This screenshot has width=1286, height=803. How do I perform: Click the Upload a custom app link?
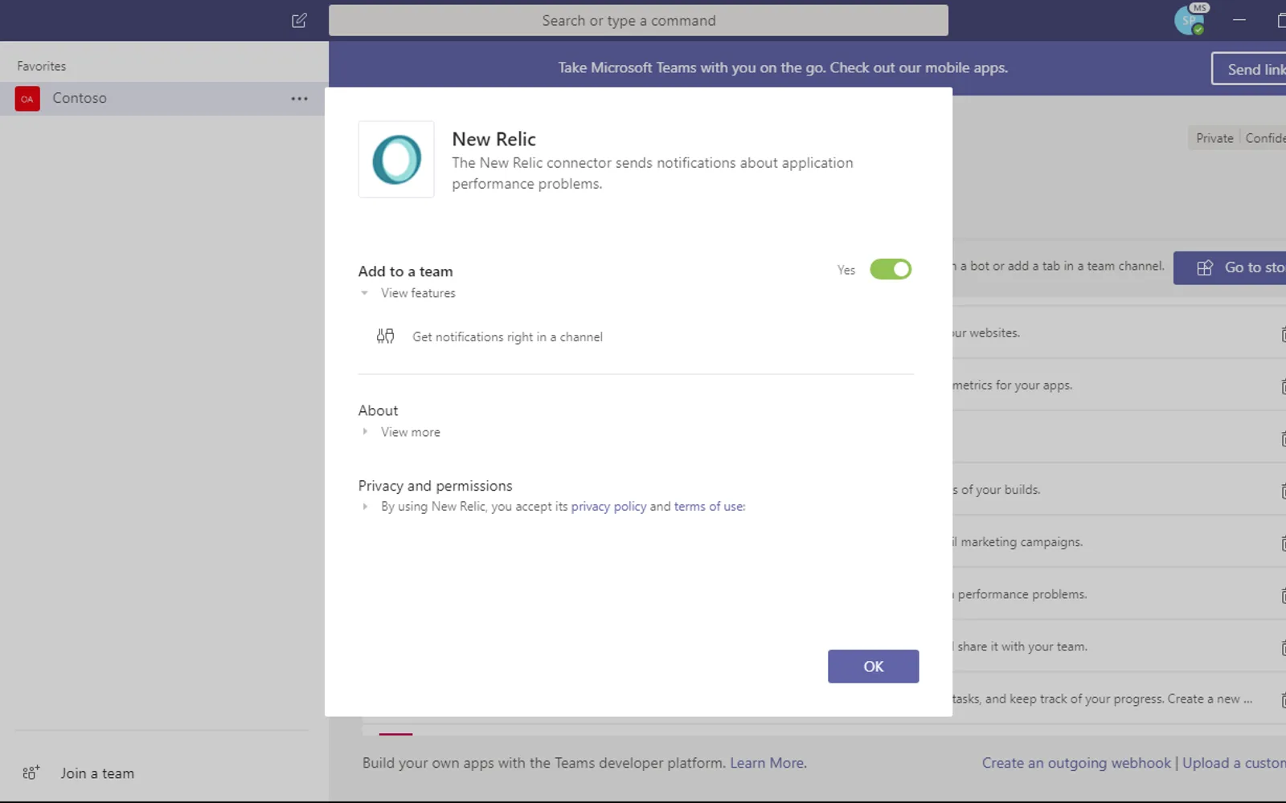(x=1234, y=763)
